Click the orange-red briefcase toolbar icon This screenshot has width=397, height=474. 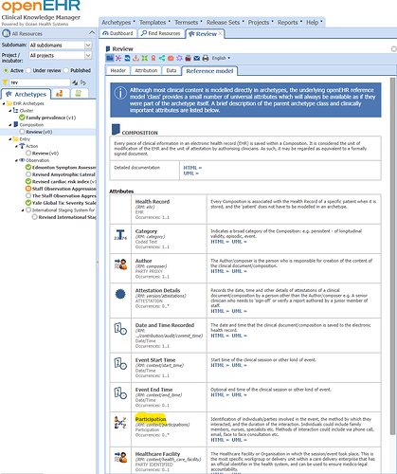(171, 58)
